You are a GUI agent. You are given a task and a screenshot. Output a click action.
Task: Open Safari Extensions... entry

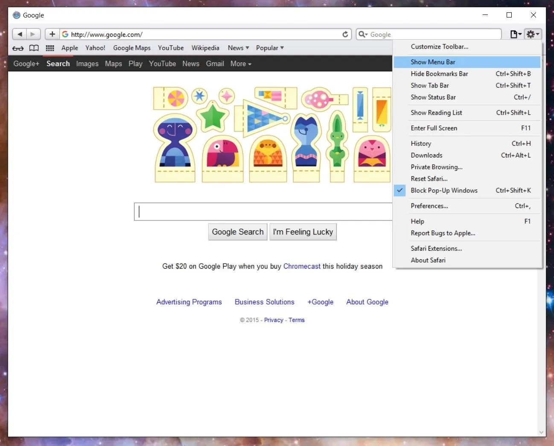point(467,249)
